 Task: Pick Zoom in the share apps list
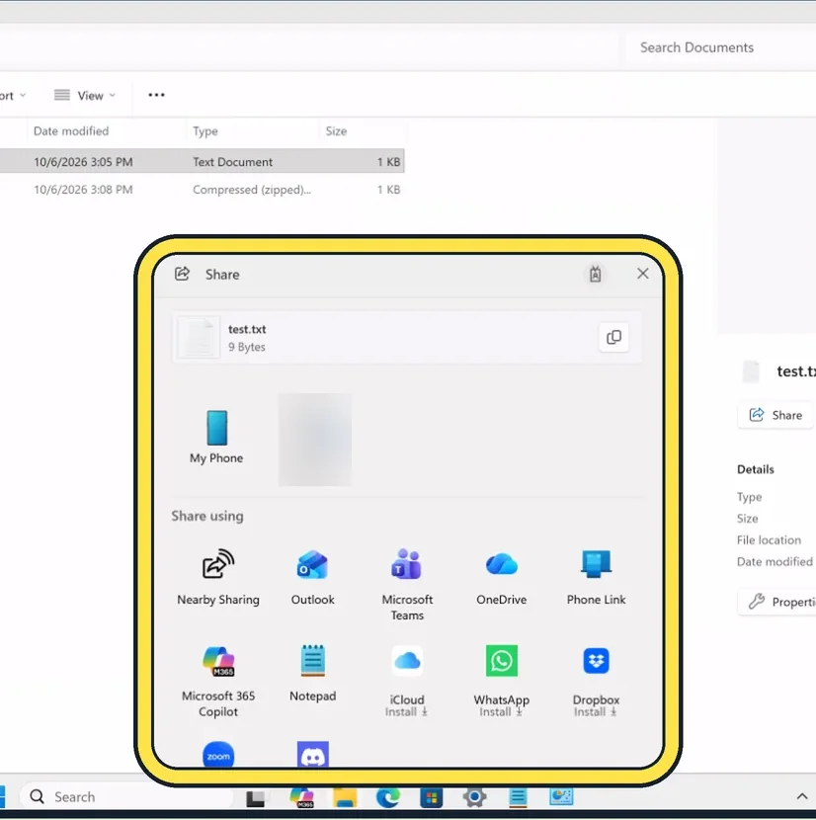[x=218, y=755]
